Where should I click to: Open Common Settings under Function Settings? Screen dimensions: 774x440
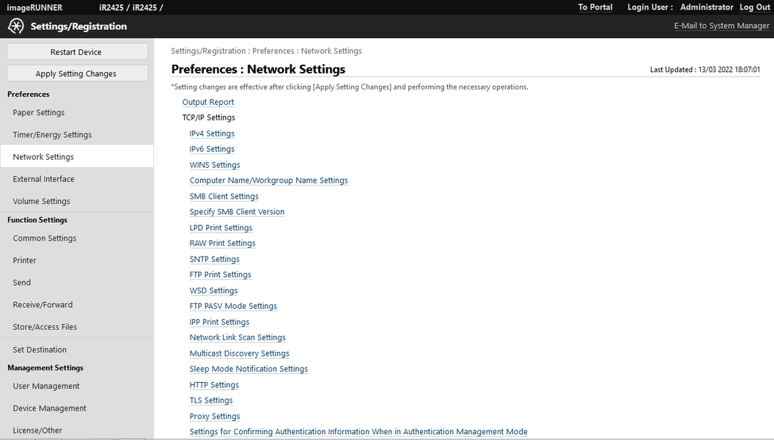[x=44, y=238]
